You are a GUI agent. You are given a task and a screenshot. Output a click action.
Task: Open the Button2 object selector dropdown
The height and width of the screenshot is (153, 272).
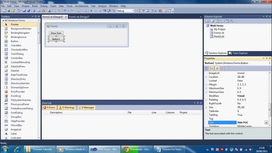(270, 63)
